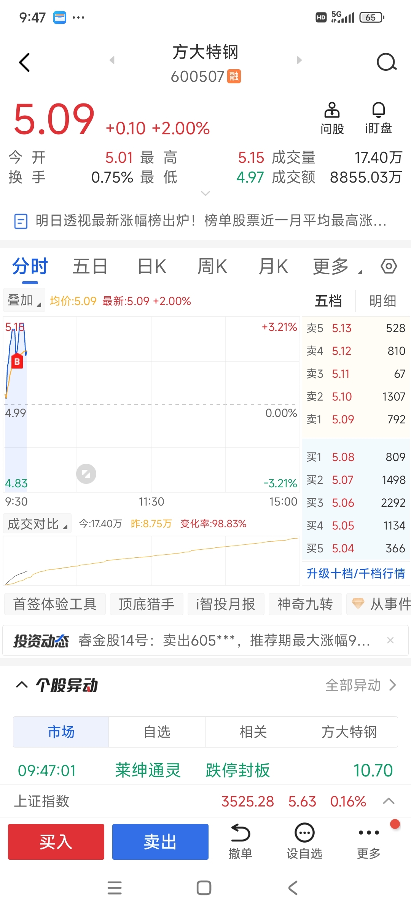
Task: Tap status bar three-dots notification icon
Action: [78, 17]
